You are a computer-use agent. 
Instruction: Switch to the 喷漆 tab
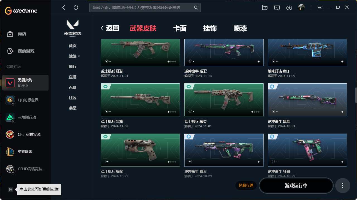pos(240,28)
